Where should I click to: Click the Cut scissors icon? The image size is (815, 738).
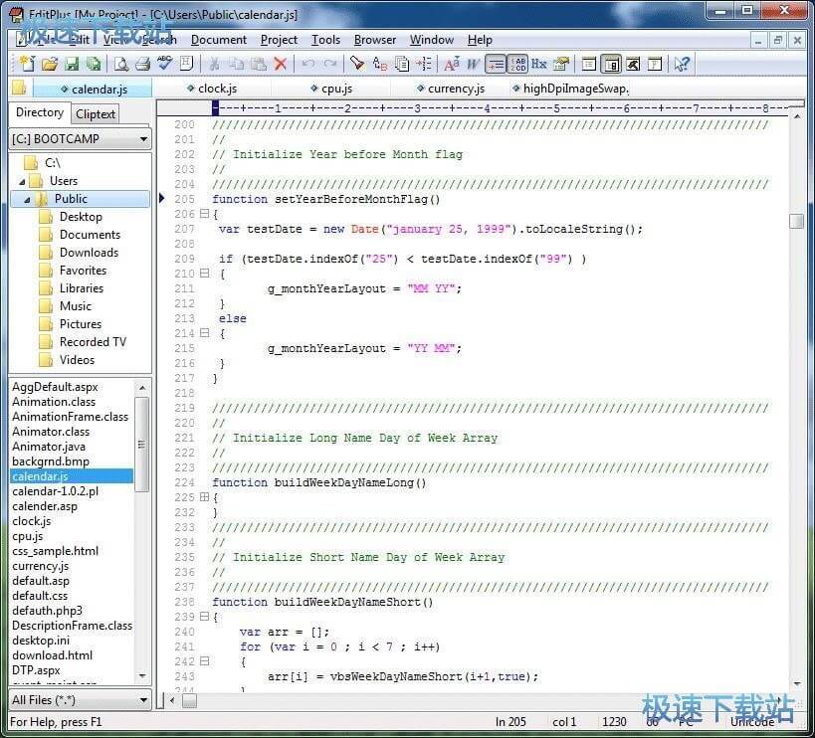click(x=215, y=64)
